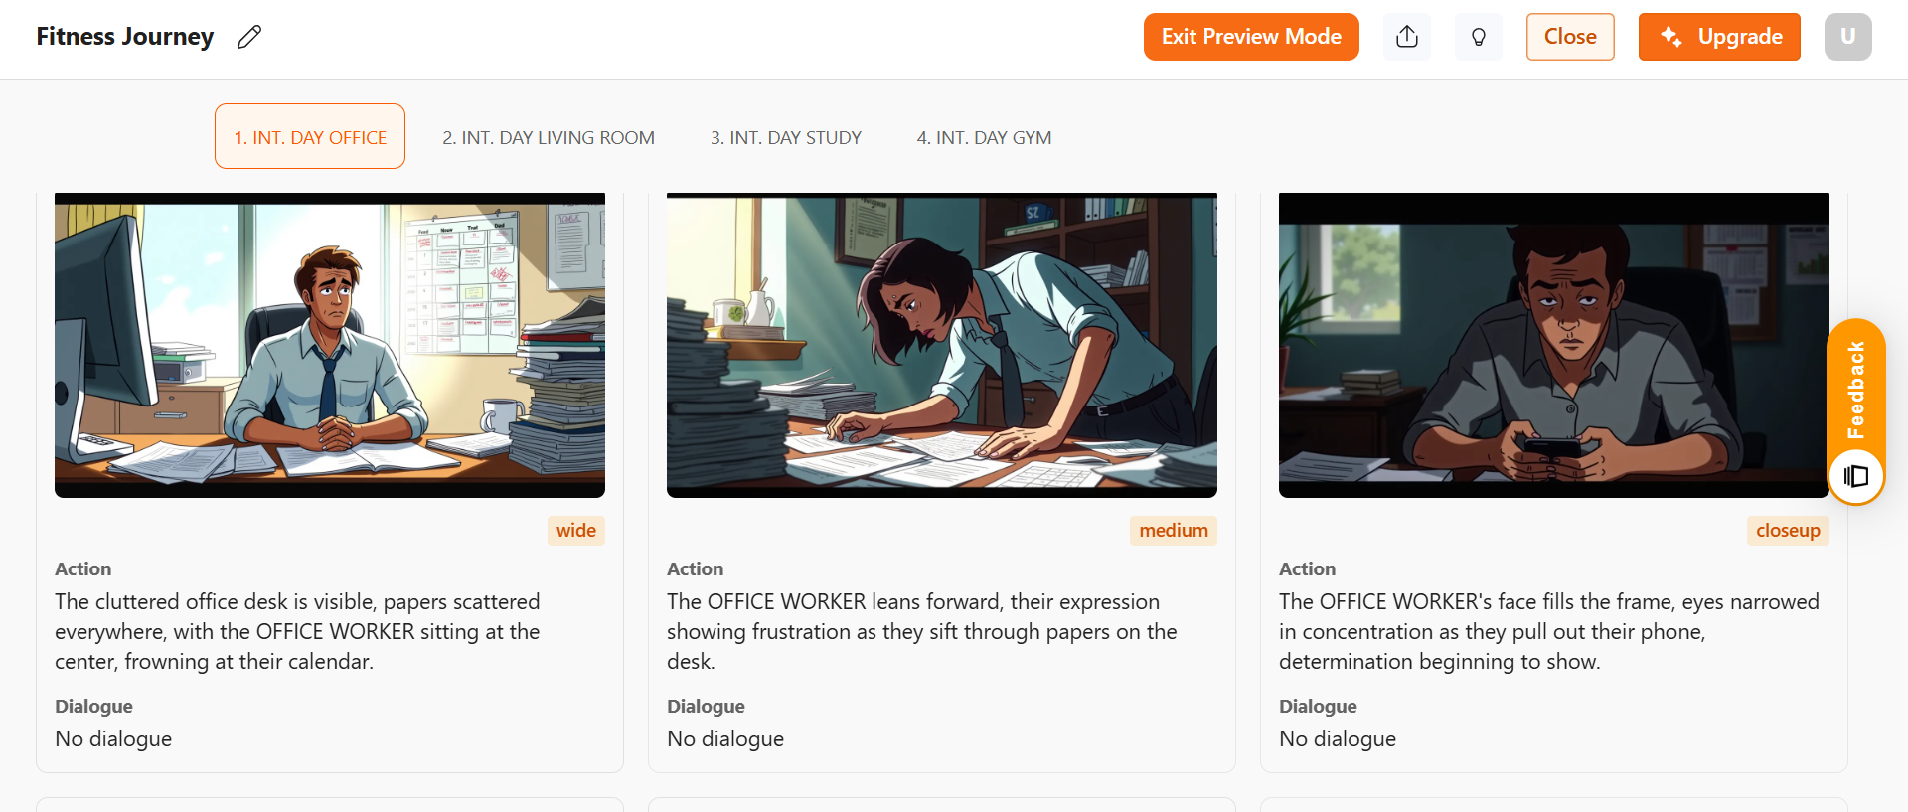Viewport: 1908px width, 812px height.
Task: Select the 1. INT. DAY OFFICE tab
Action: tap(310, 137)
